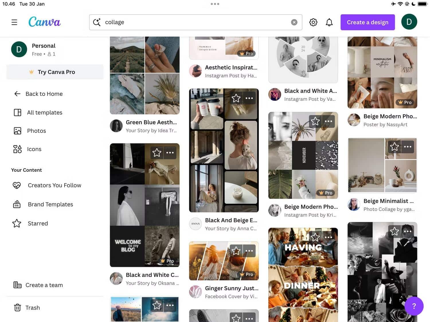Viewport: 430px width, 322px height.
Task: Open more options on Black And Beige story template
Action: coord(249,98)
